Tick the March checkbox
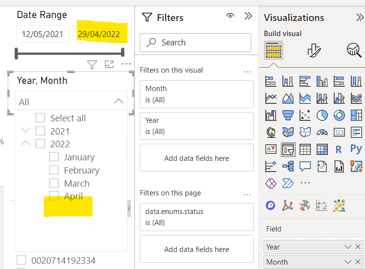Screen dimensions: 365x269 coord(54,183)
